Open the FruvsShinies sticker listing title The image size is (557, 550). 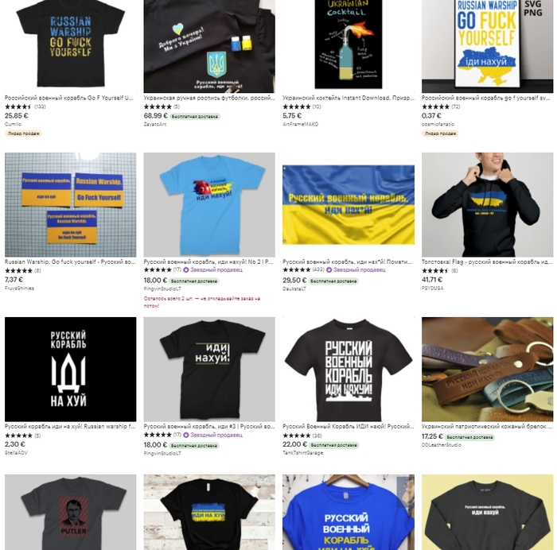pyautogui.click(x=70, y=261)
